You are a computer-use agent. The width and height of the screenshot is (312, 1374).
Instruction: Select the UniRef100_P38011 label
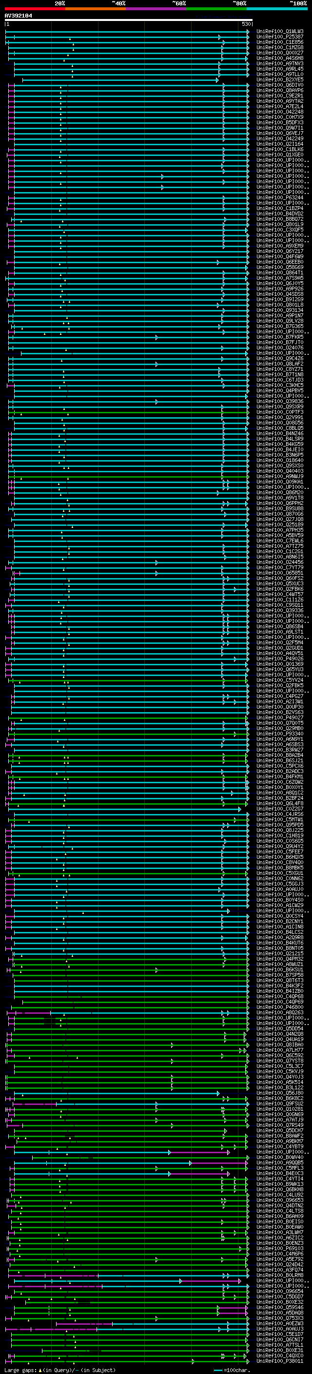tap(280, 1361)
